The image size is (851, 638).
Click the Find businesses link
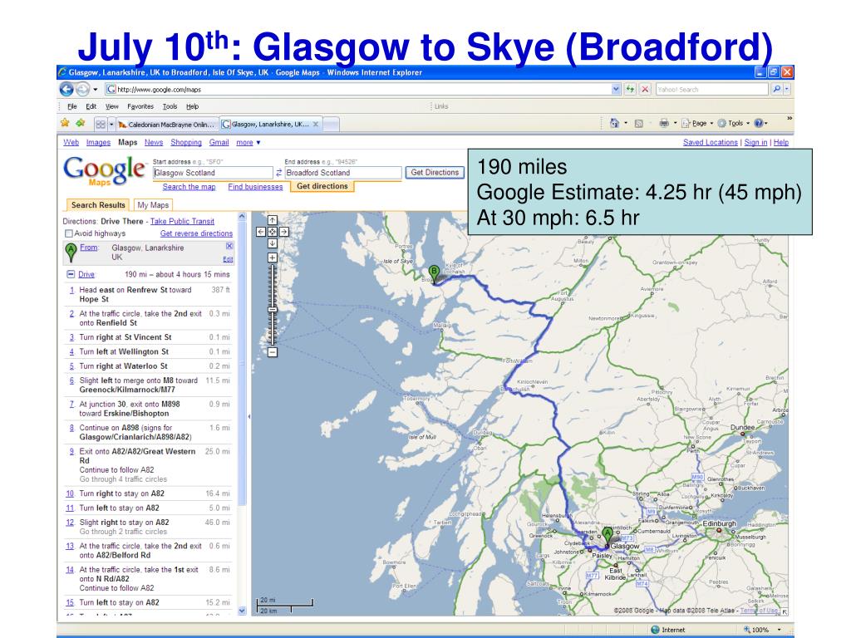point(255,187)
